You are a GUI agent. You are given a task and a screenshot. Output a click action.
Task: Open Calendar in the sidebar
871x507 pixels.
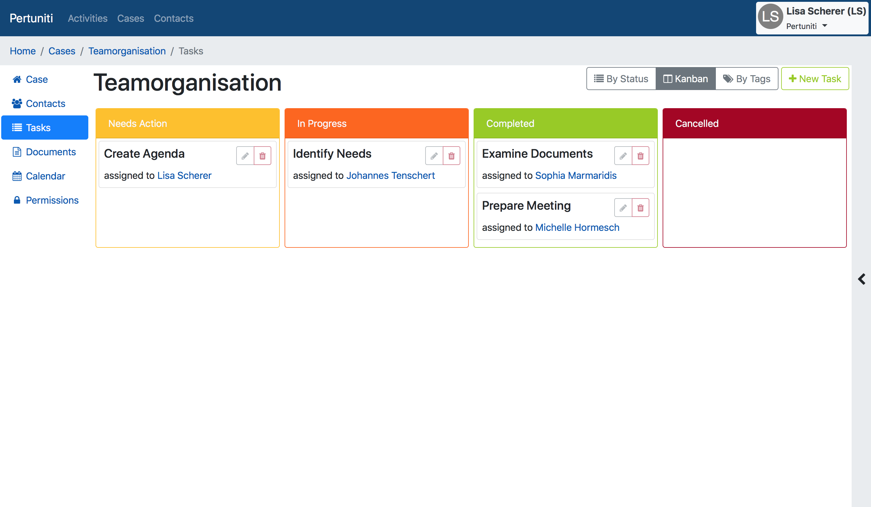pos(44,176)
